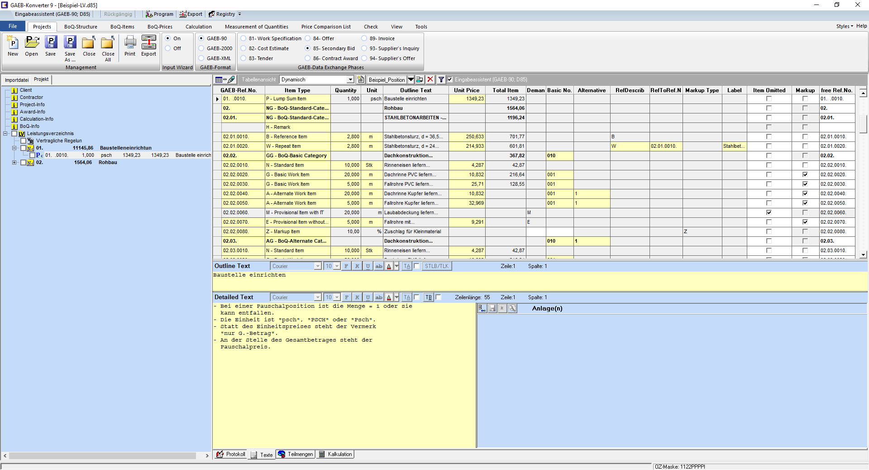869x470 pixels.
Task: Open the Beispiel_Position black arrow dropdown
Action: pos(411,80)
